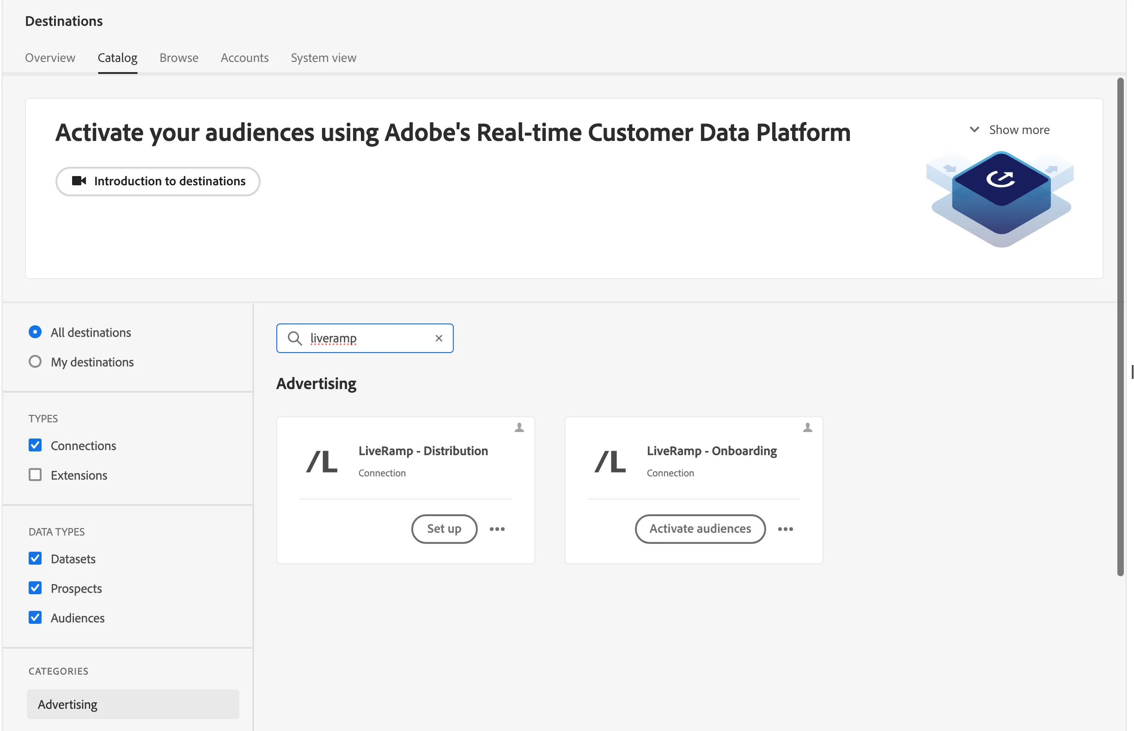Activate audiences for LiveRamp - Onboarding
This screenshot has width=1134, height=731.
[x=700, y=528]
